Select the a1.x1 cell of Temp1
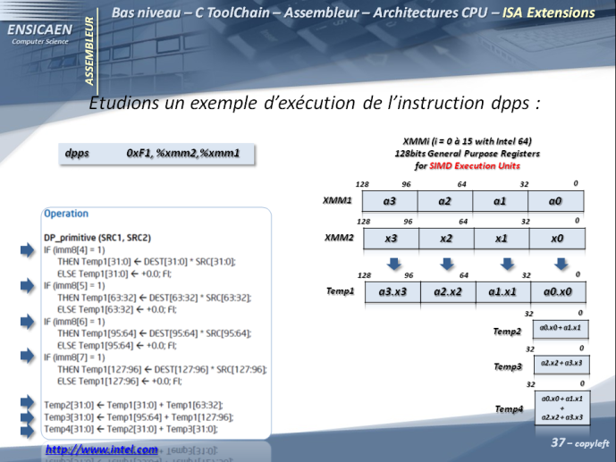 [503, 291]
